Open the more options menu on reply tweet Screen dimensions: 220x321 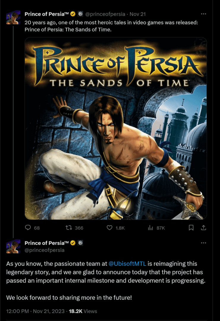pos(204,243)
